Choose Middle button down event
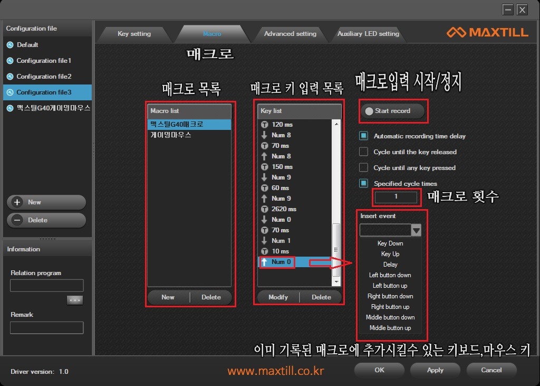This screenshot has height=386, width=540. click(x=390, y=317)
